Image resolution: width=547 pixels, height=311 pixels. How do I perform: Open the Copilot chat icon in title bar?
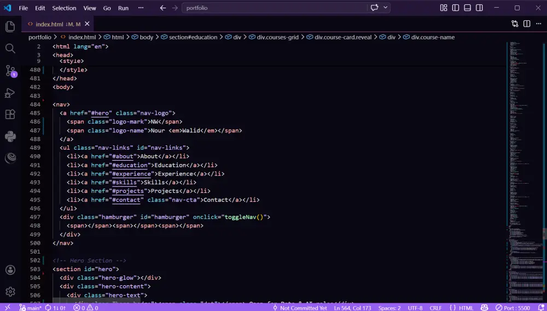click(375, 8)
